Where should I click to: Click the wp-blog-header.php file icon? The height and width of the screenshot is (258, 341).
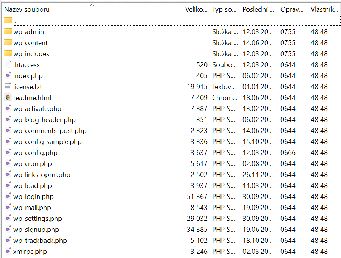tap(8, 119)
